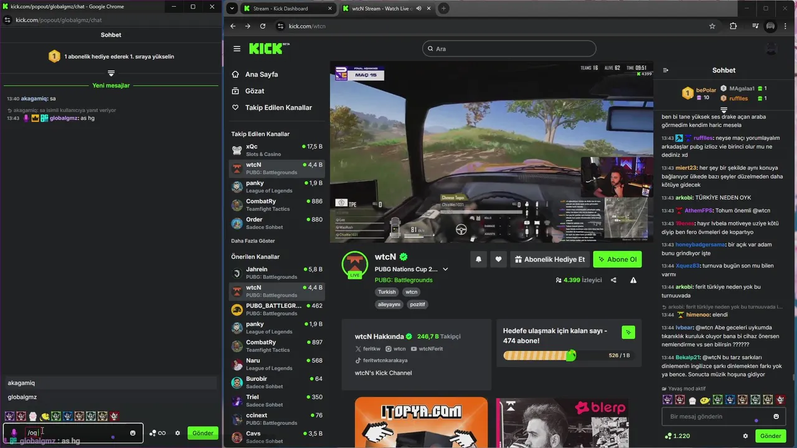Open Chrome extensions puzzle icon
The width and height of the screenshot is (797, 448).
[x=733, y=26]
